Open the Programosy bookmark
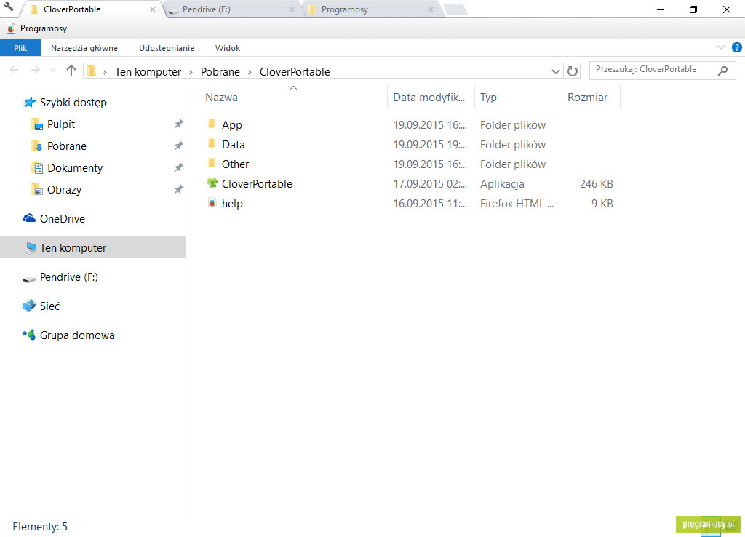The image size is (745, 537). 36,28
